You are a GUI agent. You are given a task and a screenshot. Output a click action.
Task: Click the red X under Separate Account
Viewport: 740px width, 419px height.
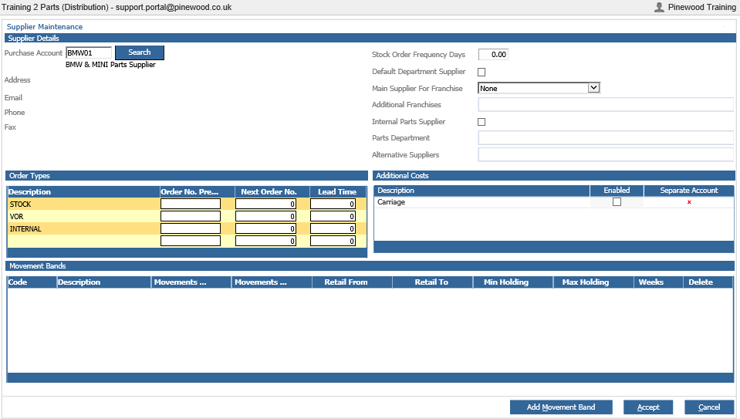689,202
